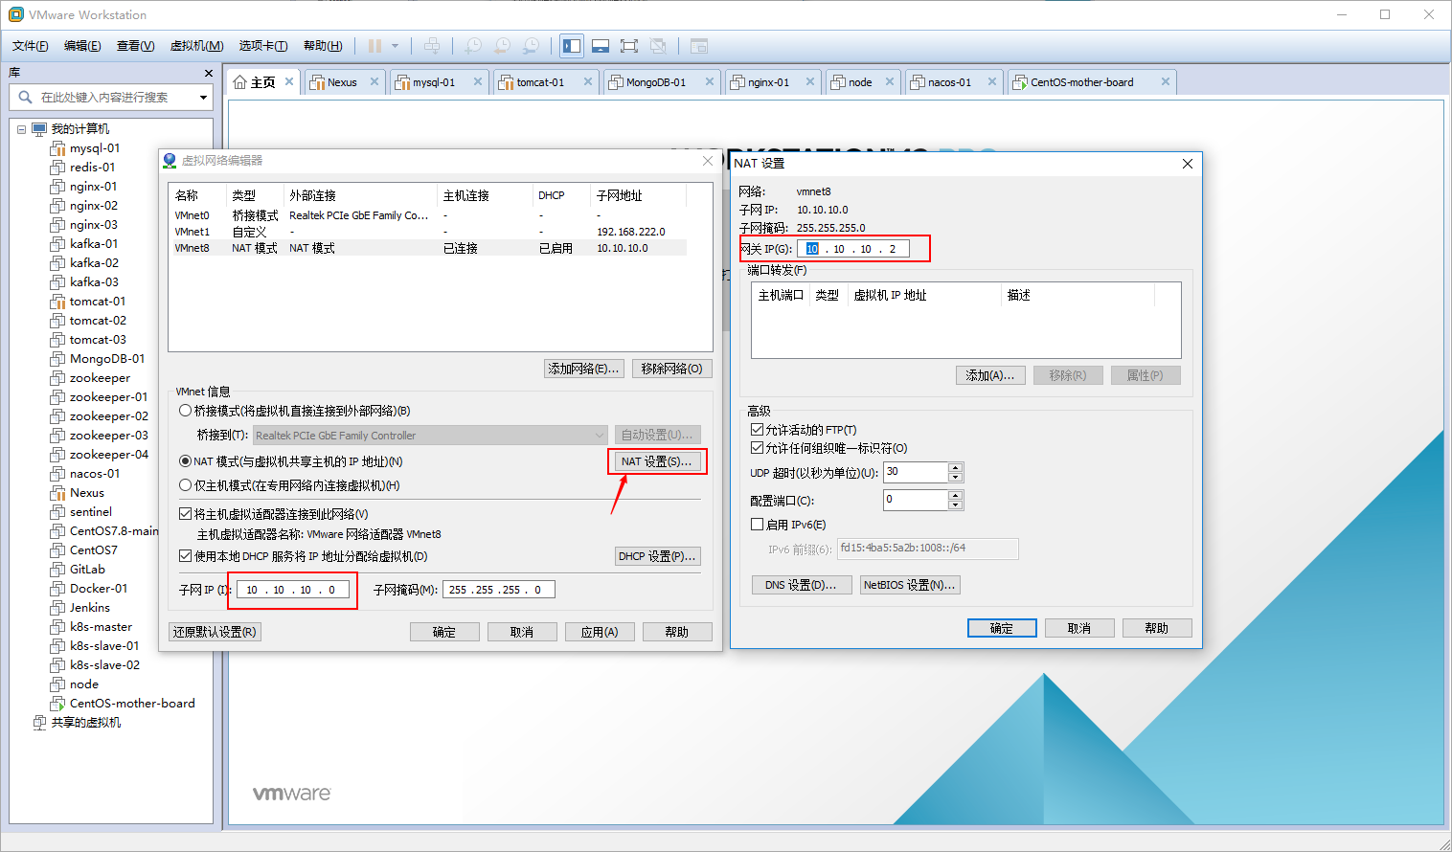Click 添加(A)... in port forwarding section

[990, 375]
